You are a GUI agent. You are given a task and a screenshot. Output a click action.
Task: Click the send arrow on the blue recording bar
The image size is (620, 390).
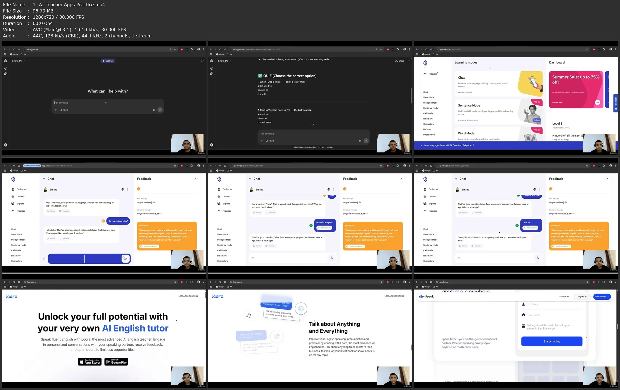coord(126,259)
